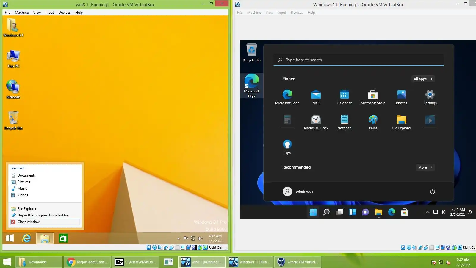476x268 pixels.
Task: Switch to Oracle VM VirtualBox Manager on host taskbar
Action: tap(298, 262)
